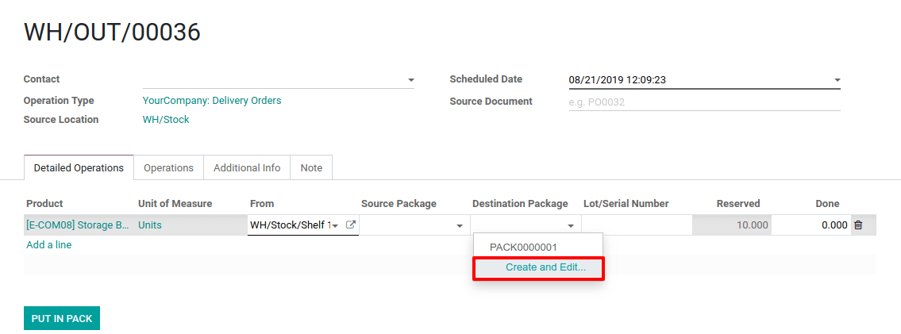Click the Lot/Serial Number cell
Viewport: 901px width, 334px height.
[x=637, y=225]
